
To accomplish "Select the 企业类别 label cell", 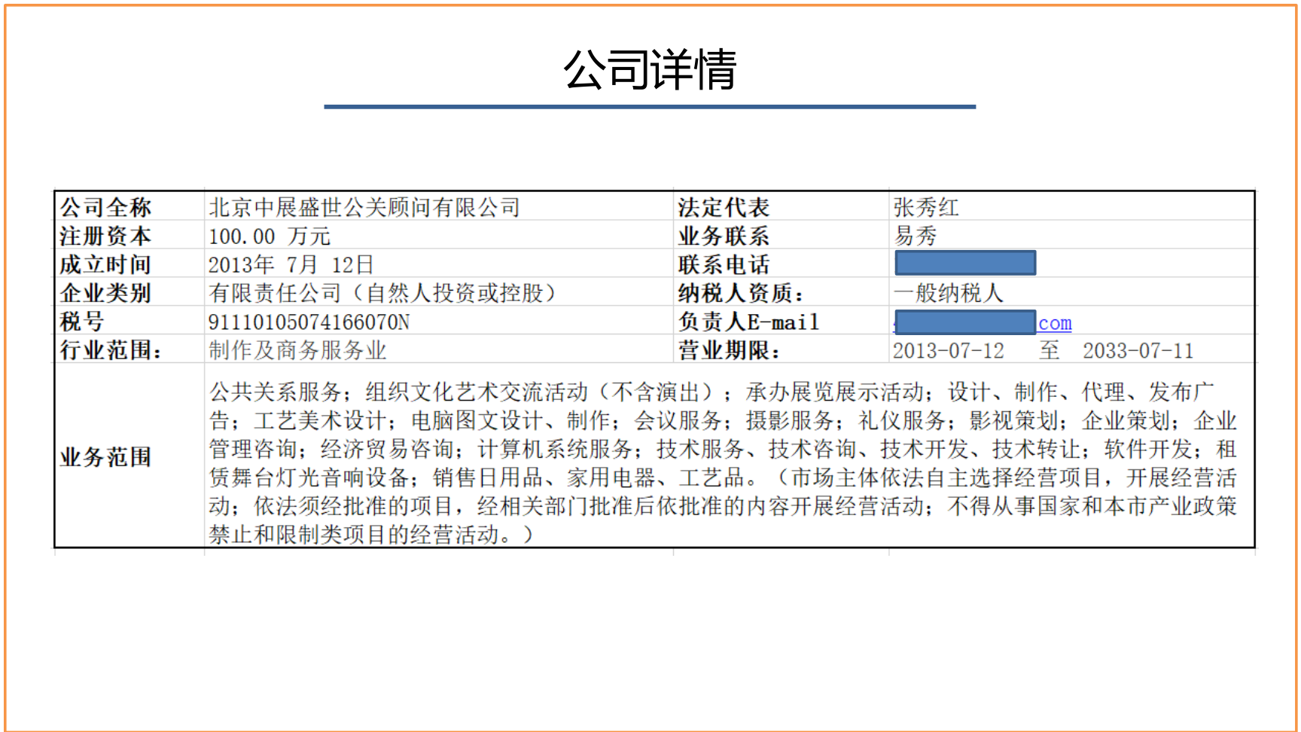I will click(x=105, y=293).
